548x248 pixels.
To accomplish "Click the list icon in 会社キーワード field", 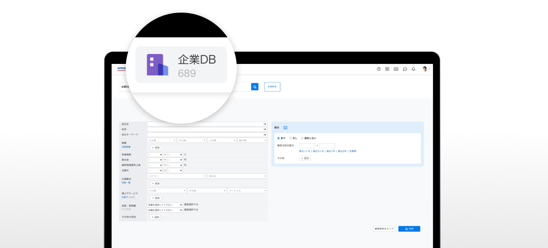I will coord(265,135).
